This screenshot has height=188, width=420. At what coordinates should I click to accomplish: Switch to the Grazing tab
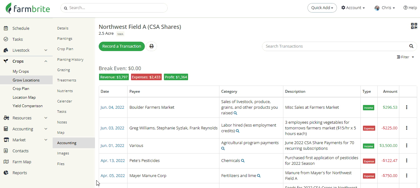(64, 70)
